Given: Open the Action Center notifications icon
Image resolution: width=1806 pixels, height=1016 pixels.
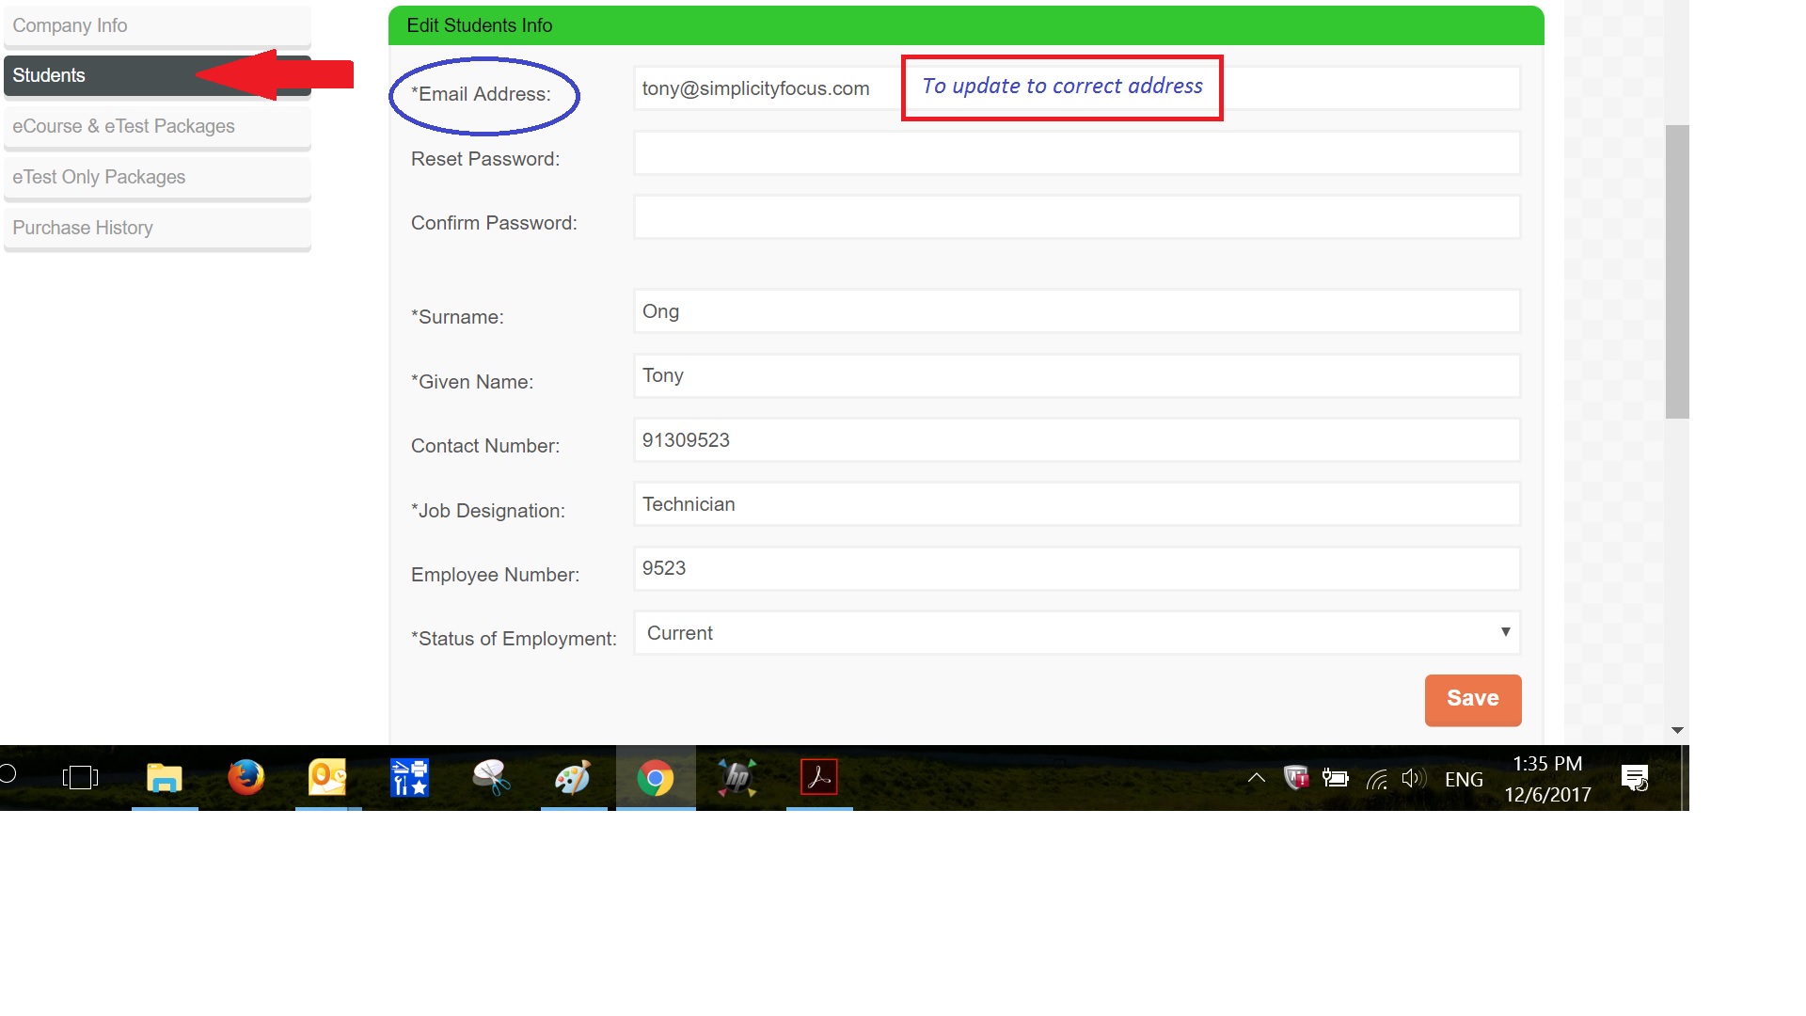Looking at the screenshot, I should 1636,778.
